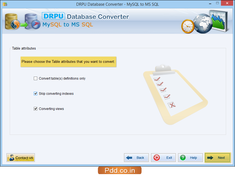Click the Database Converter heading

pyautogui.click(x=98, y=17)
